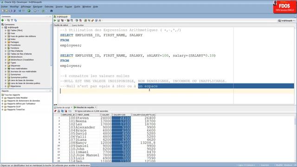Click the Save All icon in main toolbar
Viewport: 297px width, 167px height.
point(14,11)
